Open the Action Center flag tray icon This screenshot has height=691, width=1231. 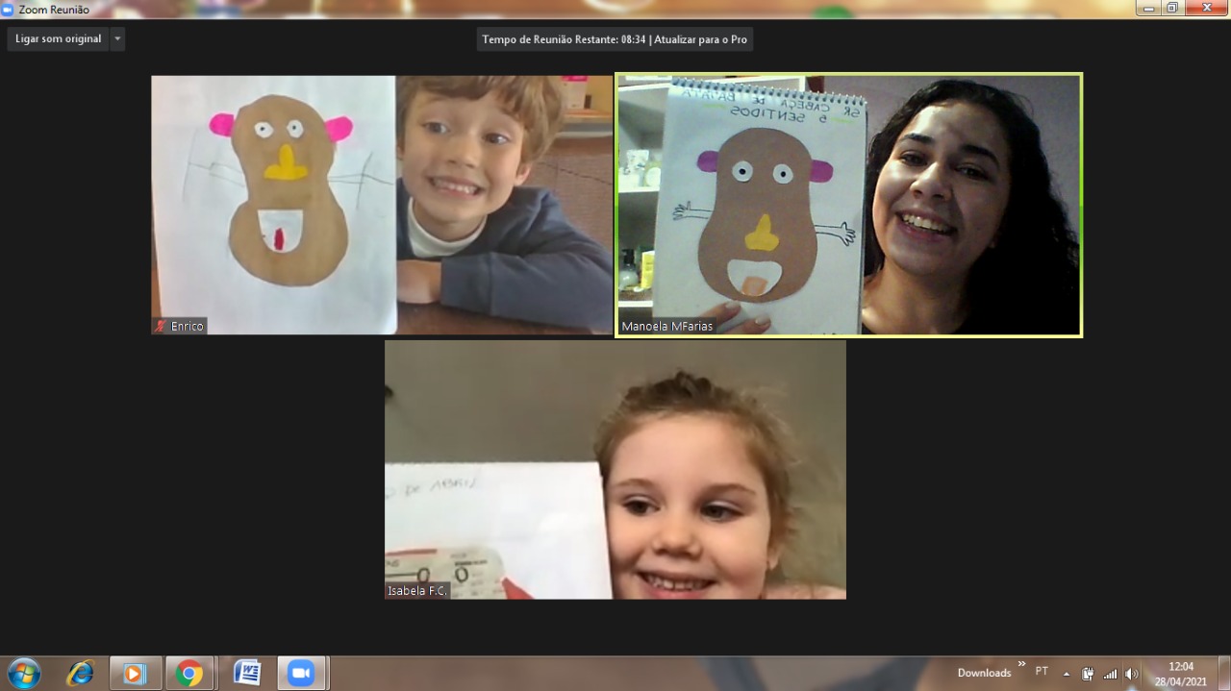pyautogui.click(x=1088, y=674)
